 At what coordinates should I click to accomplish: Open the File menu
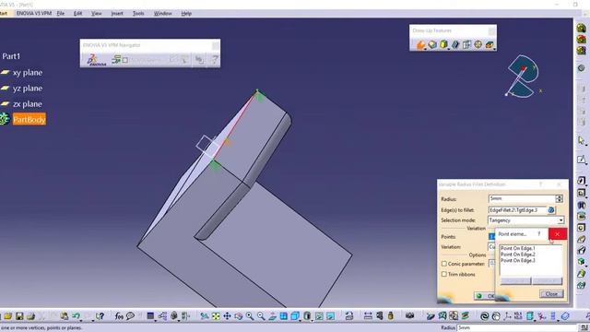[x=60, y=13]
